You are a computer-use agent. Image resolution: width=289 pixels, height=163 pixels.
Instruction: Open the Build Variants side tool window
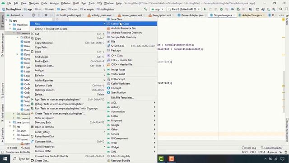coord(2,113)
